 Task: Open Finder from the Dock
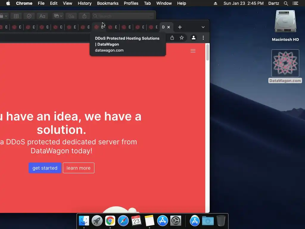[x=84, y=221]
